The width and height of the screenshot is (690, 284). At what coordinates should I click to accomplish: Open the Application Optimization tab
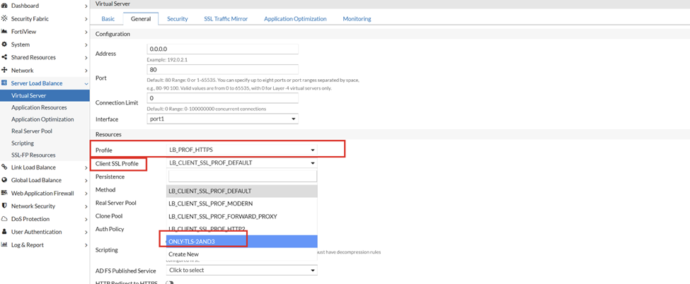(295, 19)
